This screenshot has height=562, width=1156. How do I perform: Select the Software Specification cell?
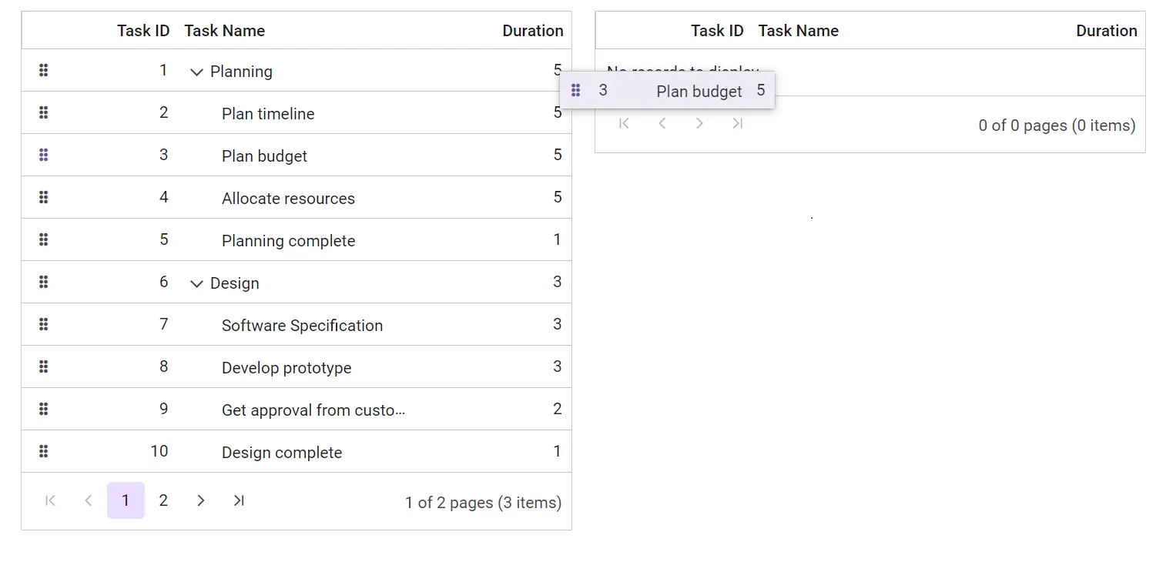click(302, 326)
